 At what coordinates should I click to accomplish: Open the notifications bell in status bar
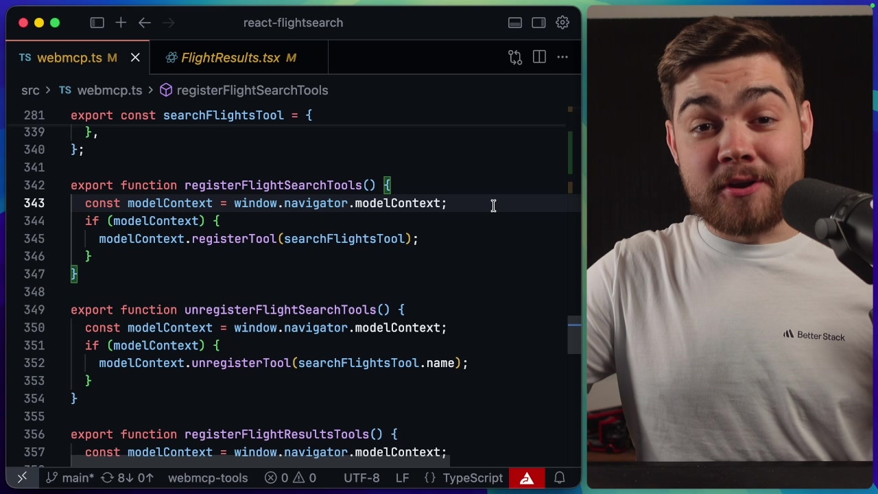coord(559,478)
